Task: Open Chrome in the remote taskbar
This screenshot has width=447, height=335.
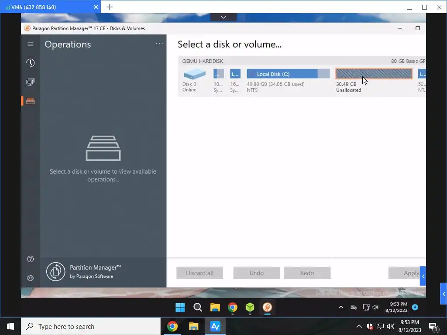Action: (233, 308)
